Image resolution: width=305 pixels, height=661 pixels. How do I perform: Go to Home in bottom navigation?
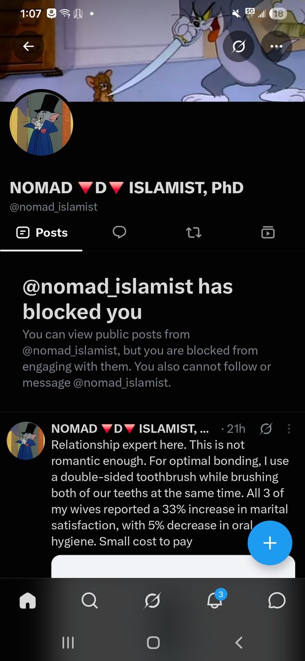(x=28, y=600)
